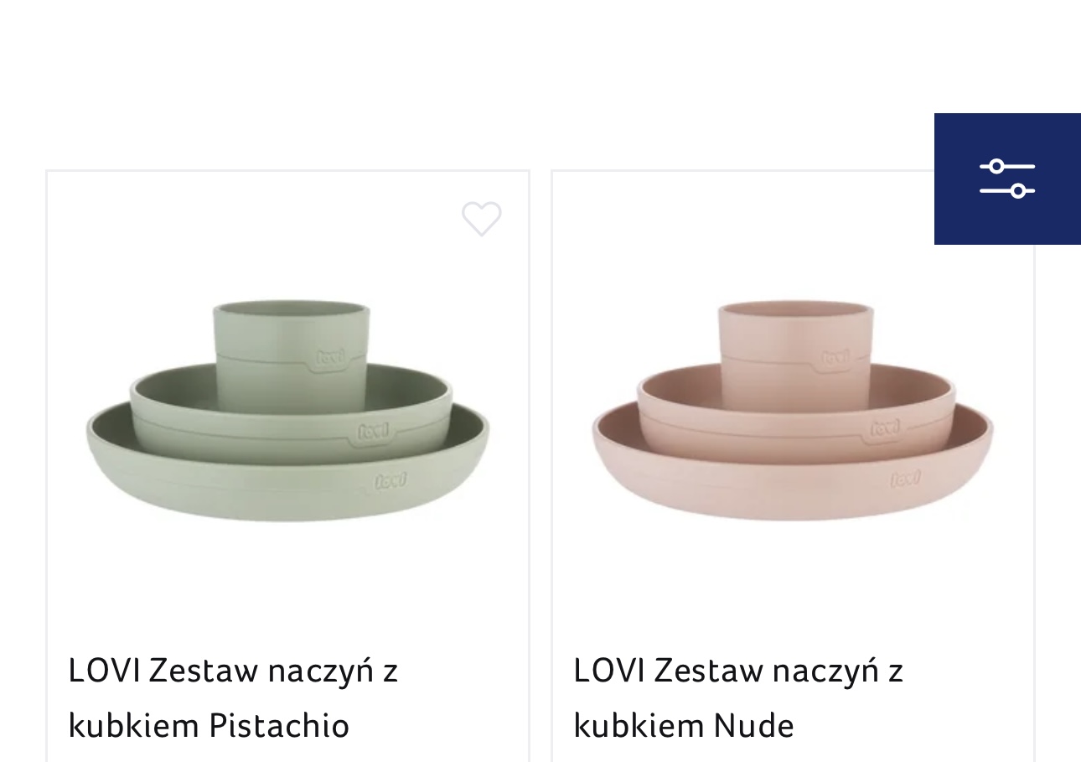Open the LOVI Pistachio dish set image
This screenshot has height=762, width=1081.
[x=287, y=411]
